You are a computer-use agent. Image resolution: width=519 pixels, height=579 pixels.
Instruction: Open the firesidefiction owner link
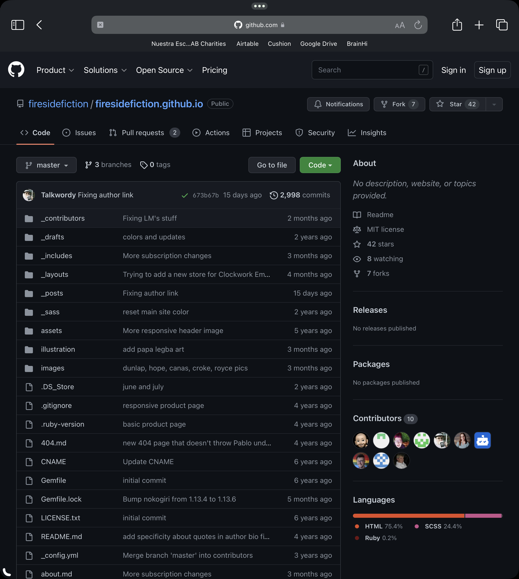(58, 104)
